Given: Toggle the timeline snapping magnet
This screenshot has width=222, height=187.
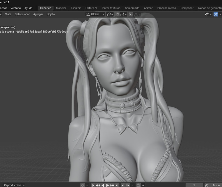Looking at the screenshot, I should tap(138, 185).
